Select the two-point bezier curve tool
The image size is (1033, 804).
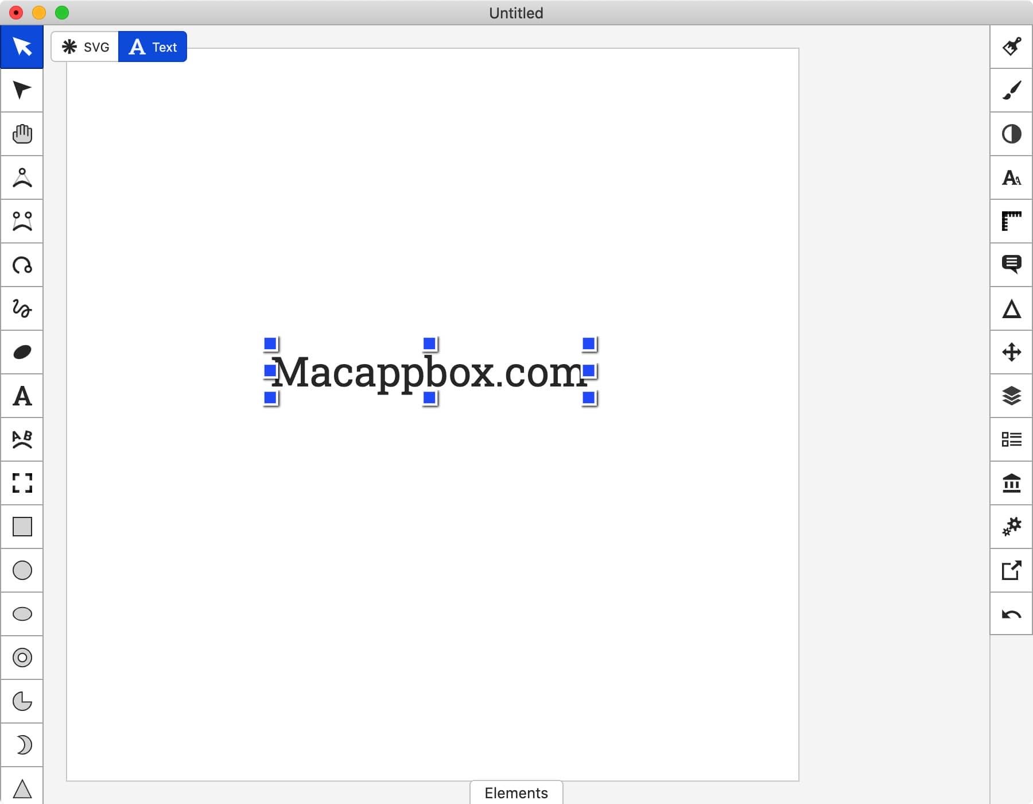point(22,221)
